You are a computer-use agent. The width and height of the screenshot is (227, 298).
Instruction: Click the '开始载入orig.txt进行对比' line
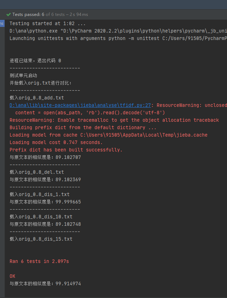(x=41, y=83)
